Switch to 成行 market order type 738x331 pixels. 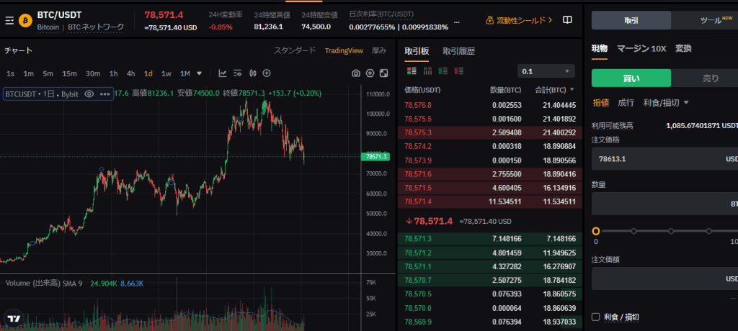coord(626,102)
